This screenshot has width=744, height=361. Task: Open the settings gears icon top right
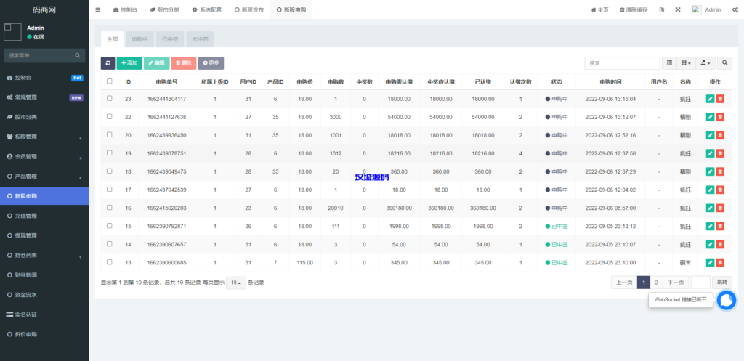(735, 9)
